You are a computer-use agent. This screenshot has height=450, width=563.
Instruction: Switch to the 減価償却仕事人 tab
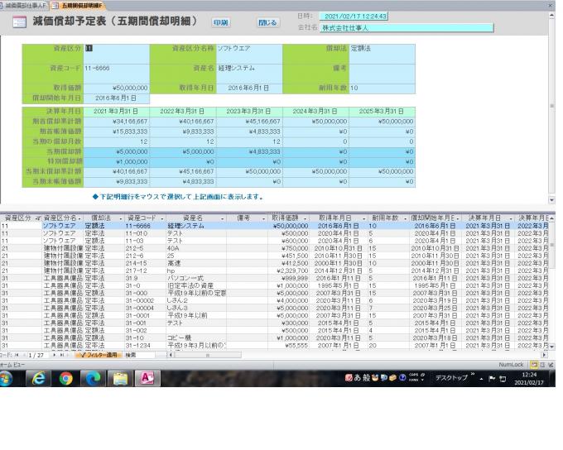pyautogui.click(x=24, y=5)
